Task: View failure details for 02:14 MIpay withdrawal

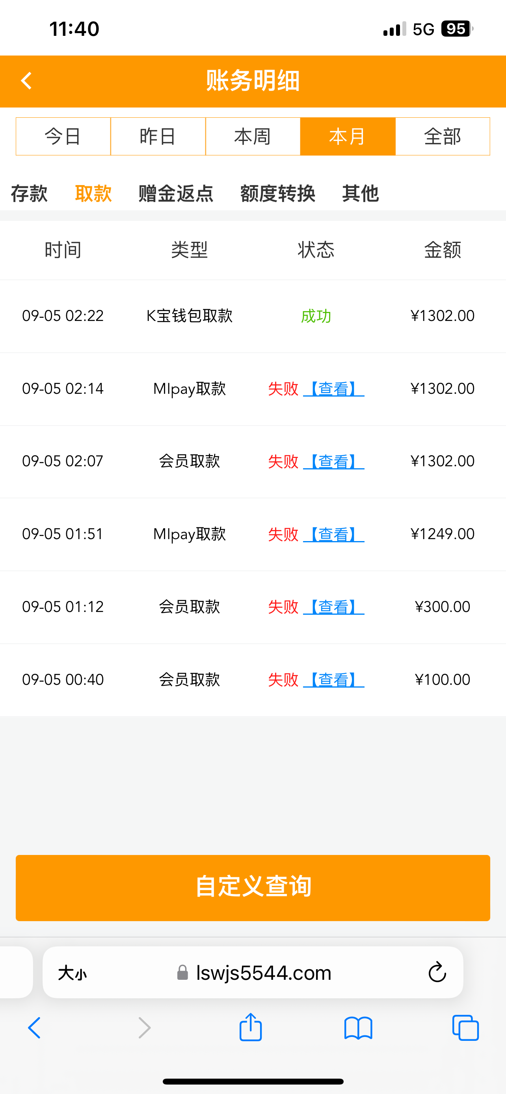Action: [x=333, y=389]
